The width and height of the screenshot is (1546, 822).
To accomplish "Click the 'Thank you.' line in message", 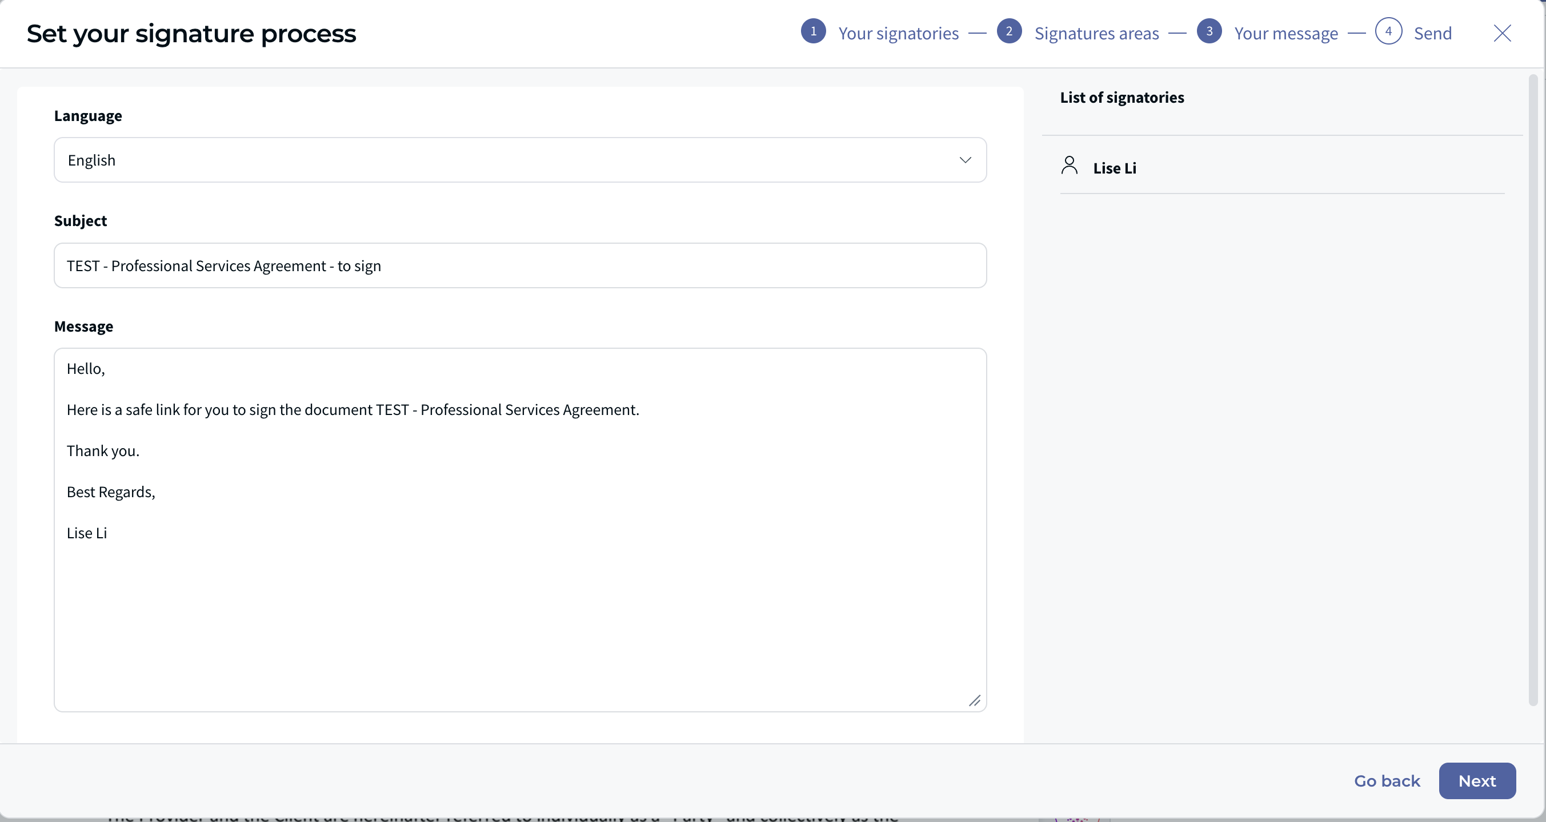I will [x=103, y=451].
